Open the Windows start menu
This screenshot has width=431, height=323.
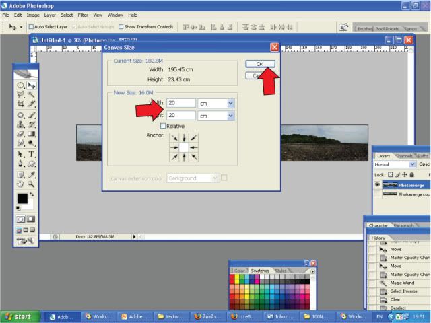(20, 316)
